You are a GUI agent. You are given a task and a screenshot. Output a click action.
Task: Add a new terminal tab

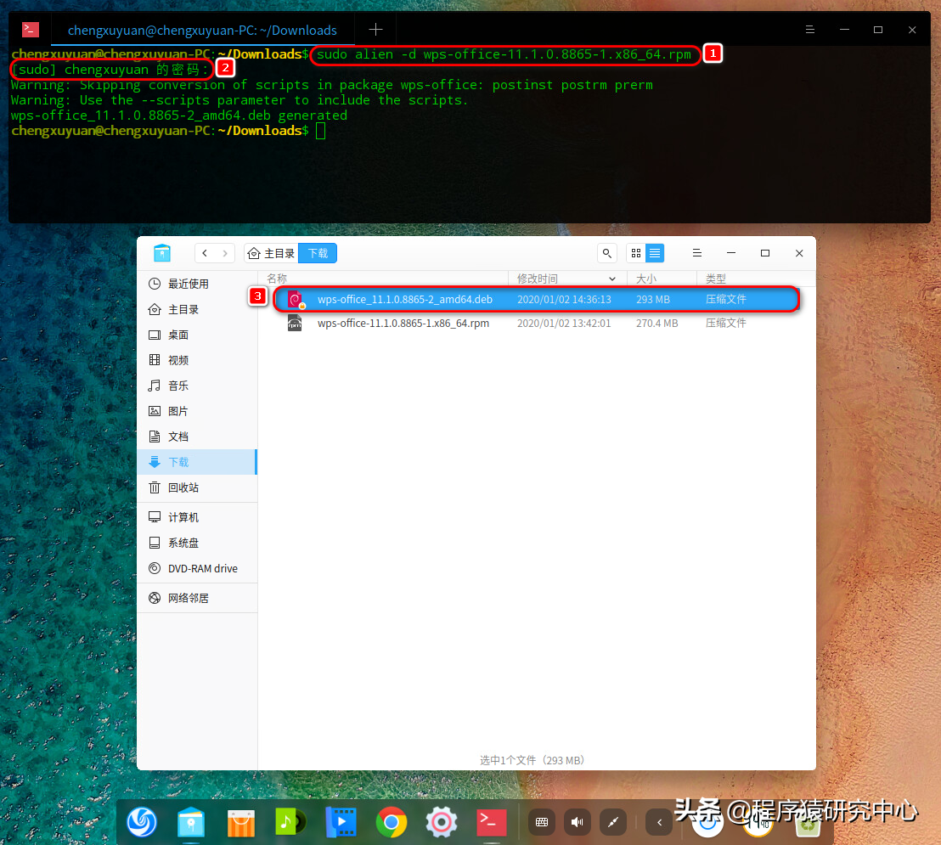[375, 30]
